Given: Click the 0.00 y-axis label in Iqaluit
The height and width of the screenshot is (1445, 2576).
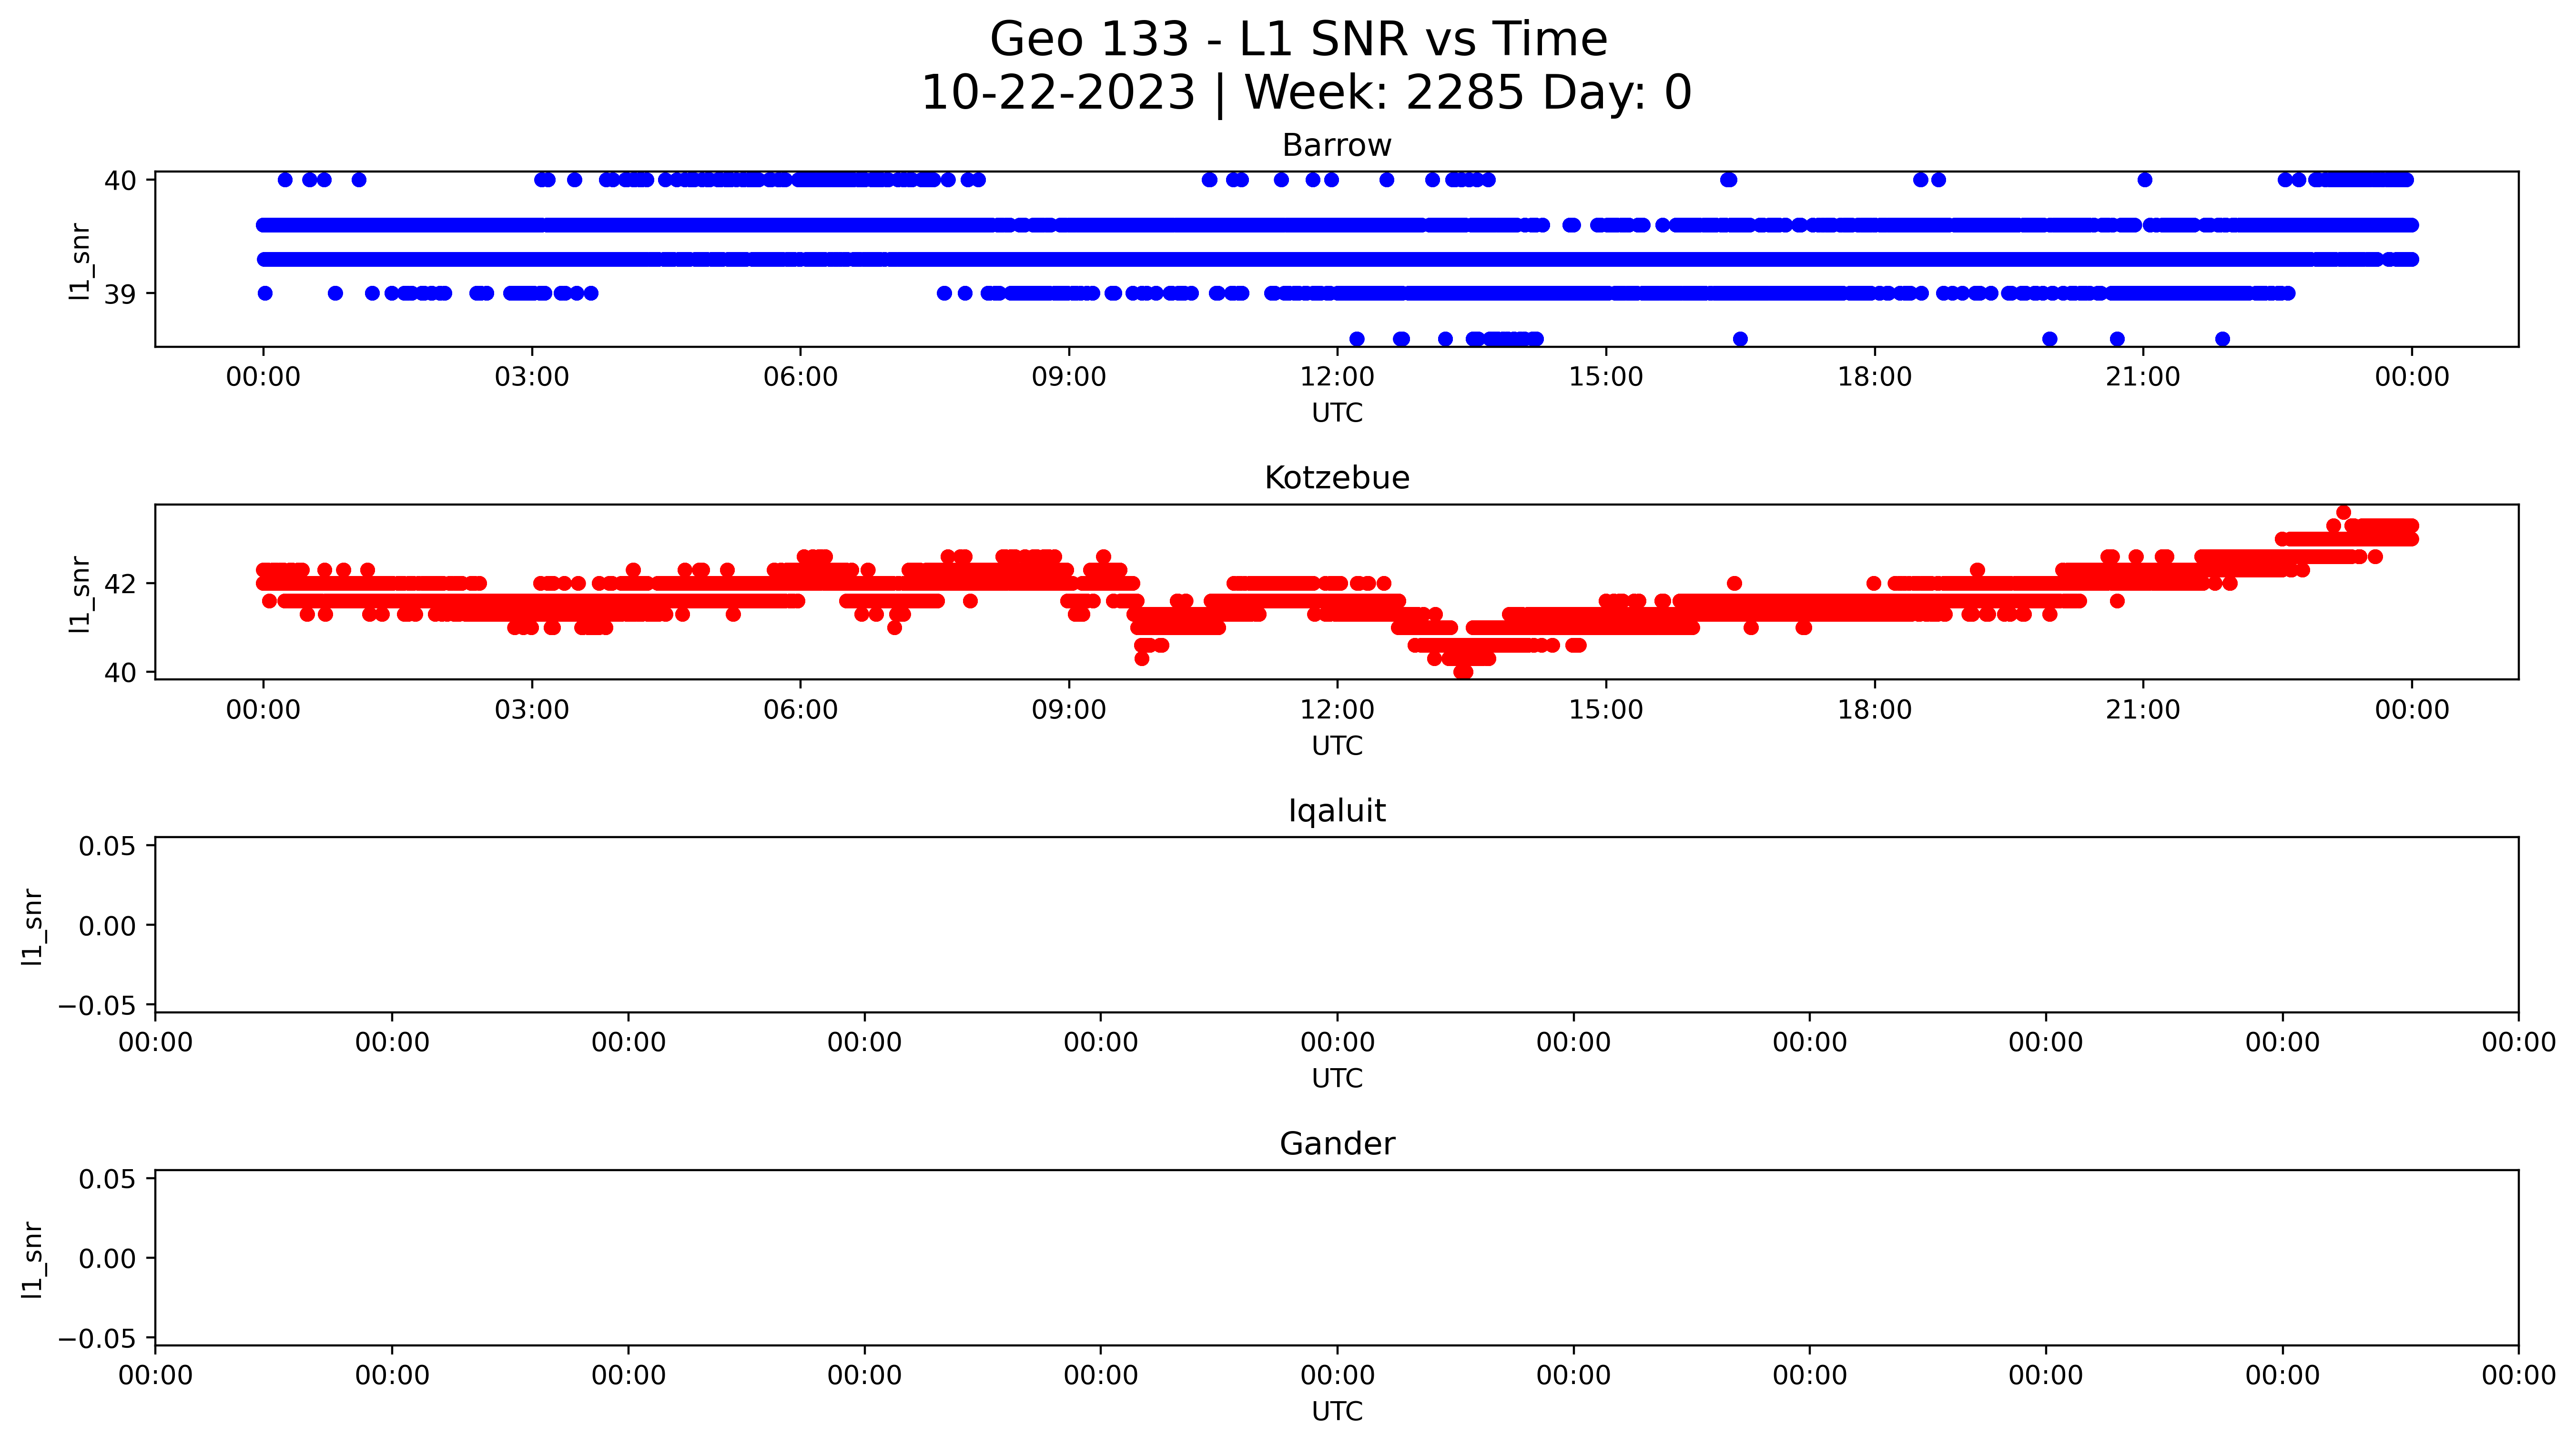Looking at the screenshot, I should tap(107, 926).
